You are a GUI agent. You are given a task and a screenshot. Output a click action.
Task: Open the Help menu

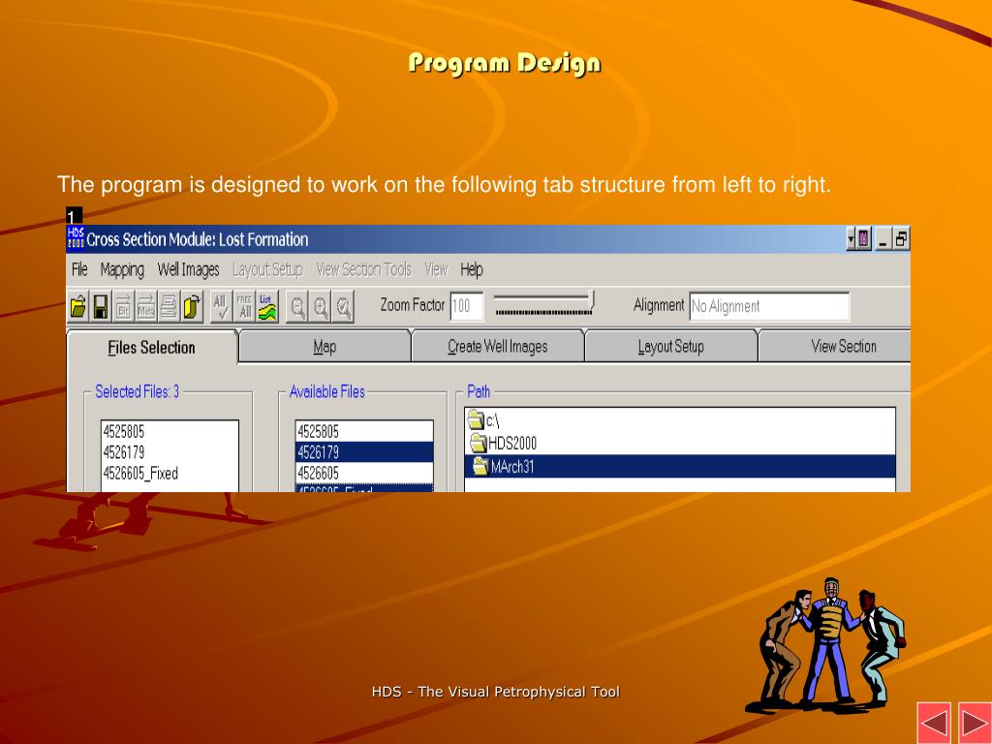(x=472, y=269)
